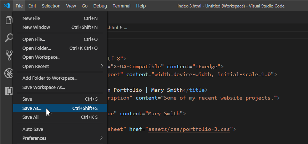Click Save in the File menu

tap(60, 99)
